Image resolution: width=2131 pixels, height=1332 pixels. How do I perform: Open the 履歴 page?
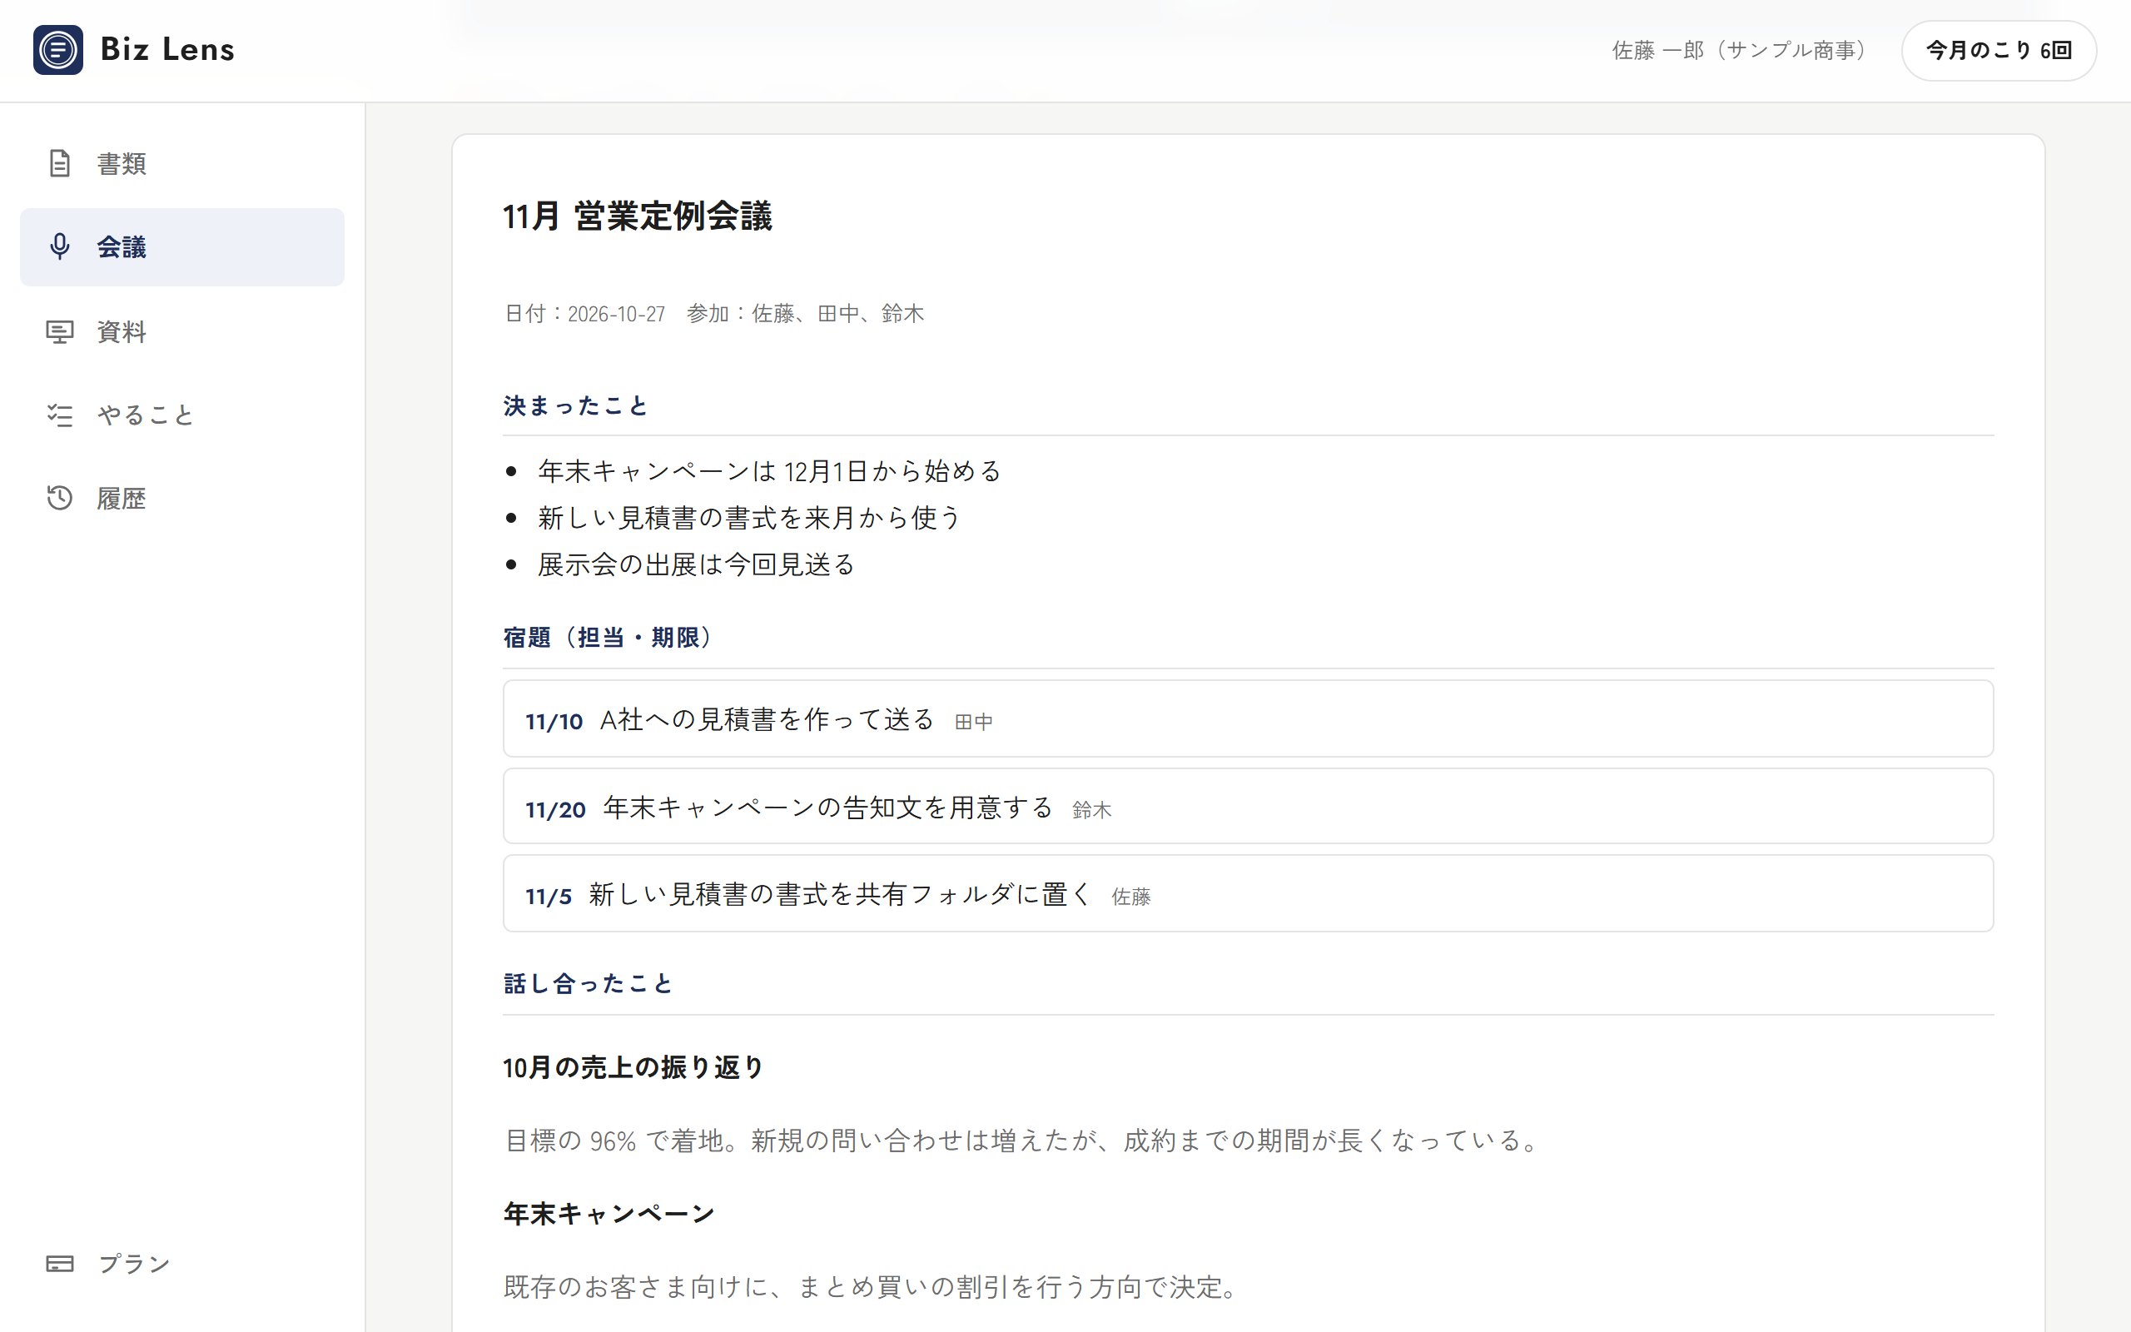tap(182, 499)
